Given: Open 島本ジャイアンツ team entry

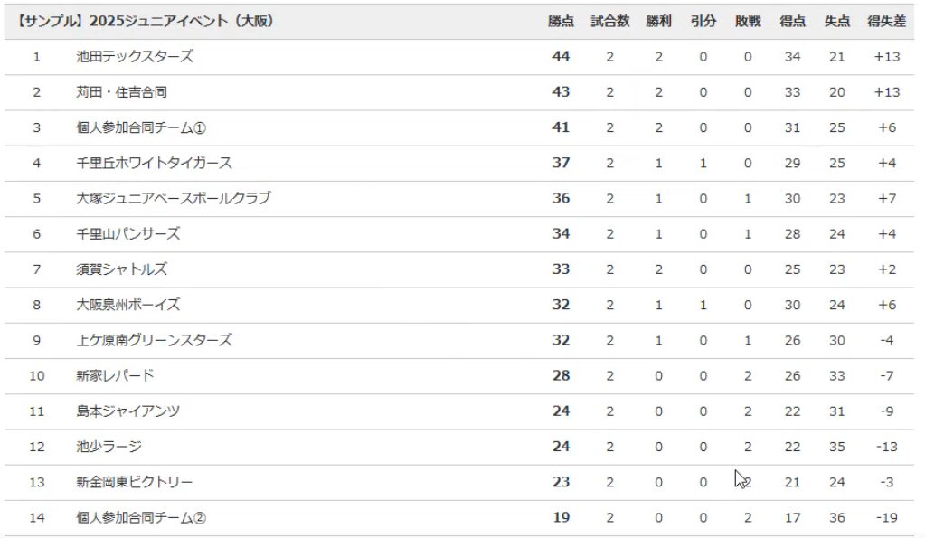Looking at the screenshot, I should [x=128, y=411].
